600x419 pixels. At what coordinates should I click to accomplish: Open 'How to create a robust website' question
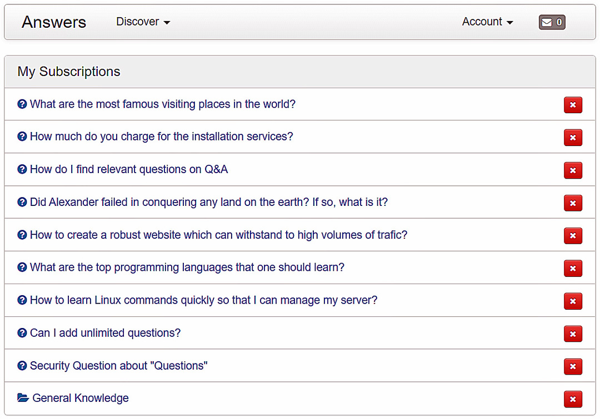(218, 235)
